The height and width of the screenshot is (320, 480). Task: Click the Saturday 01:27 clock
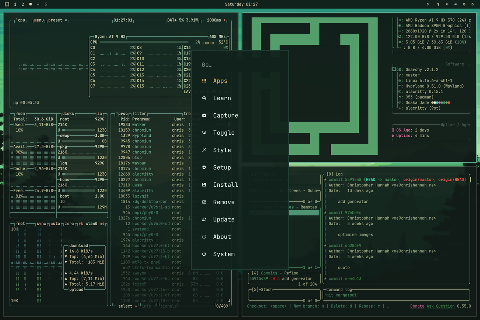[x=241, y=4]
